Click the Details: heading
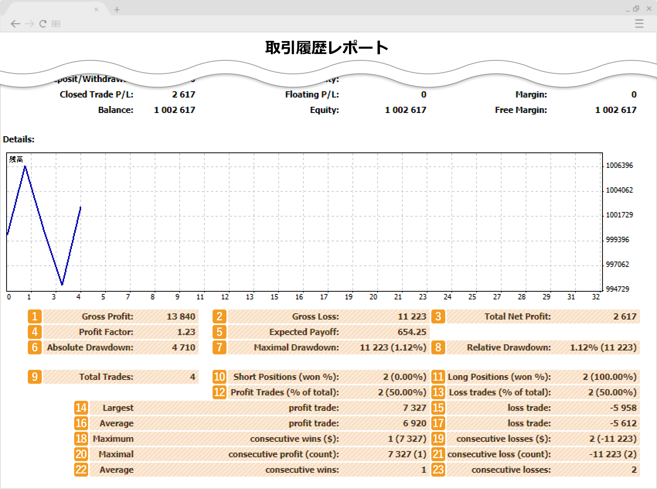This screenshot has width=657, height=489. pyautogui.click(x=19, y=139)
